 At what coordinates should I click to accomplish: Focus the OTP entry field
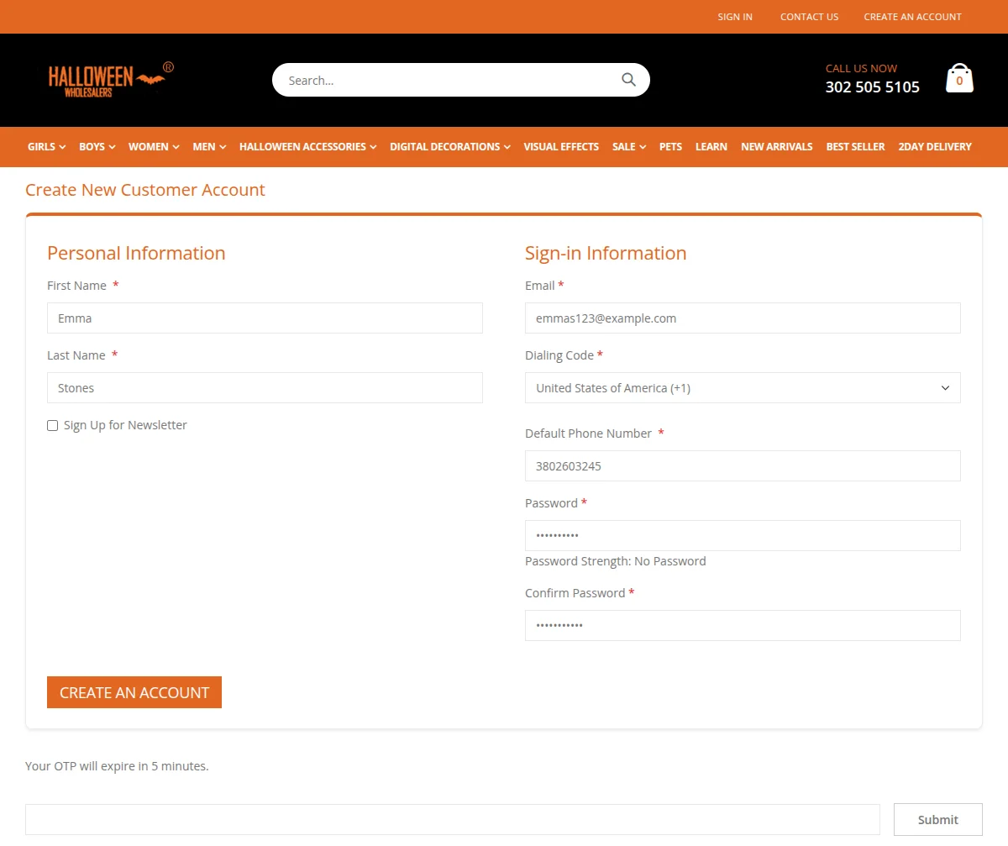[453, 818]
